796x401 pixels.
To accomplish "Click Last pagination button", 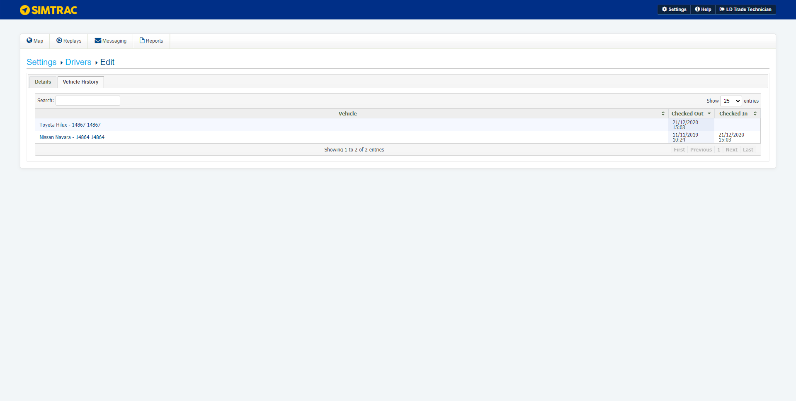I will click(x=748, y=150).
